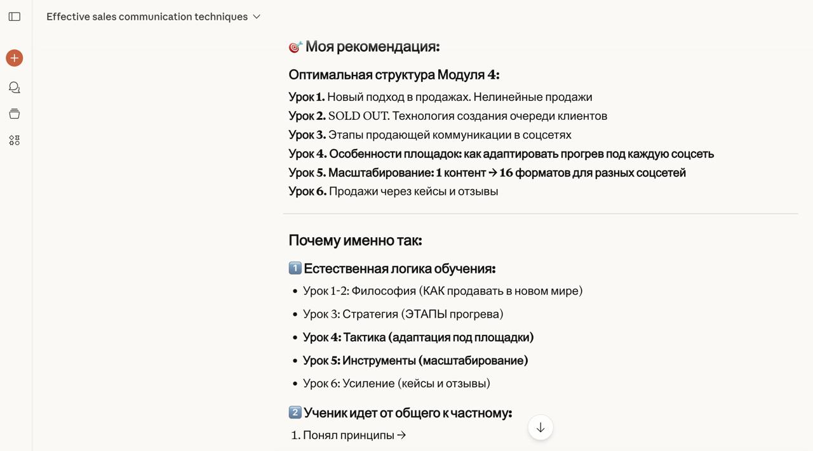Start a new chat with plus button
The image size is (813, 451).
pos(15,58)
